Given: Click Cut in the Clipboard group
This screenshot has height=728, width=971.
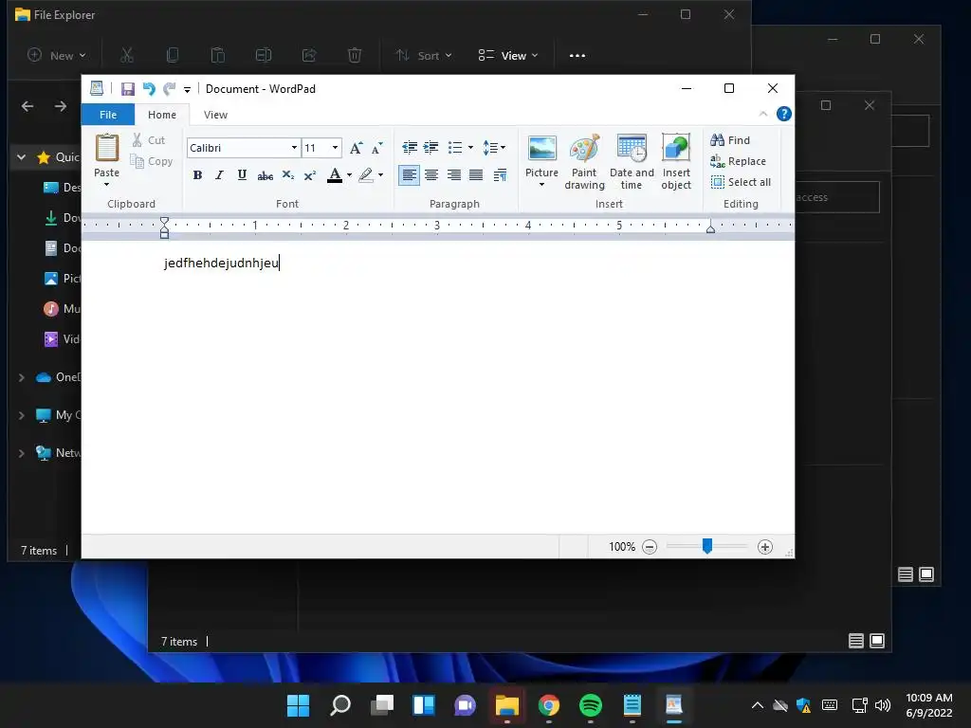Looking at the screenshot, I should (x=149, y=140).
